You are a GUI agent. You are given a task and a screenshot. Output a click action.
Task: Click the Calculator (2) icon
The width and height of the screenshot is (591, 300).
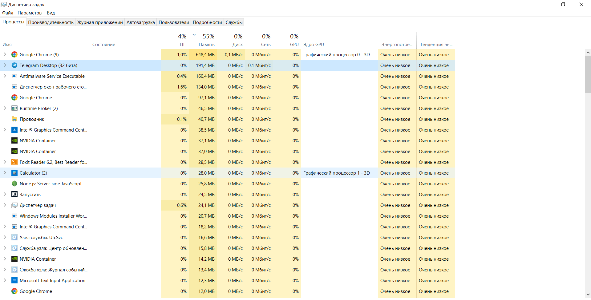tap(14, 173)
